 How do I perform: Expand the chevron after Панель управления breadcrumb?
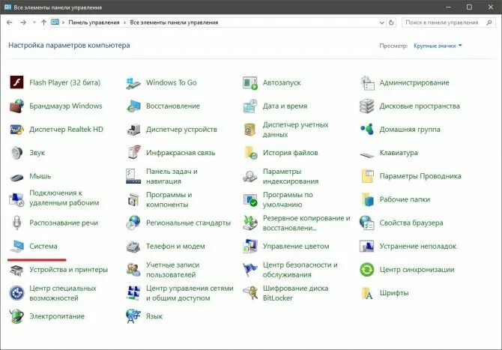(124, 22)
